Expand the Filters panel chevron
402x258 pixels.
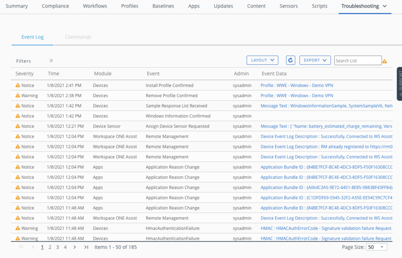point(51,61)
